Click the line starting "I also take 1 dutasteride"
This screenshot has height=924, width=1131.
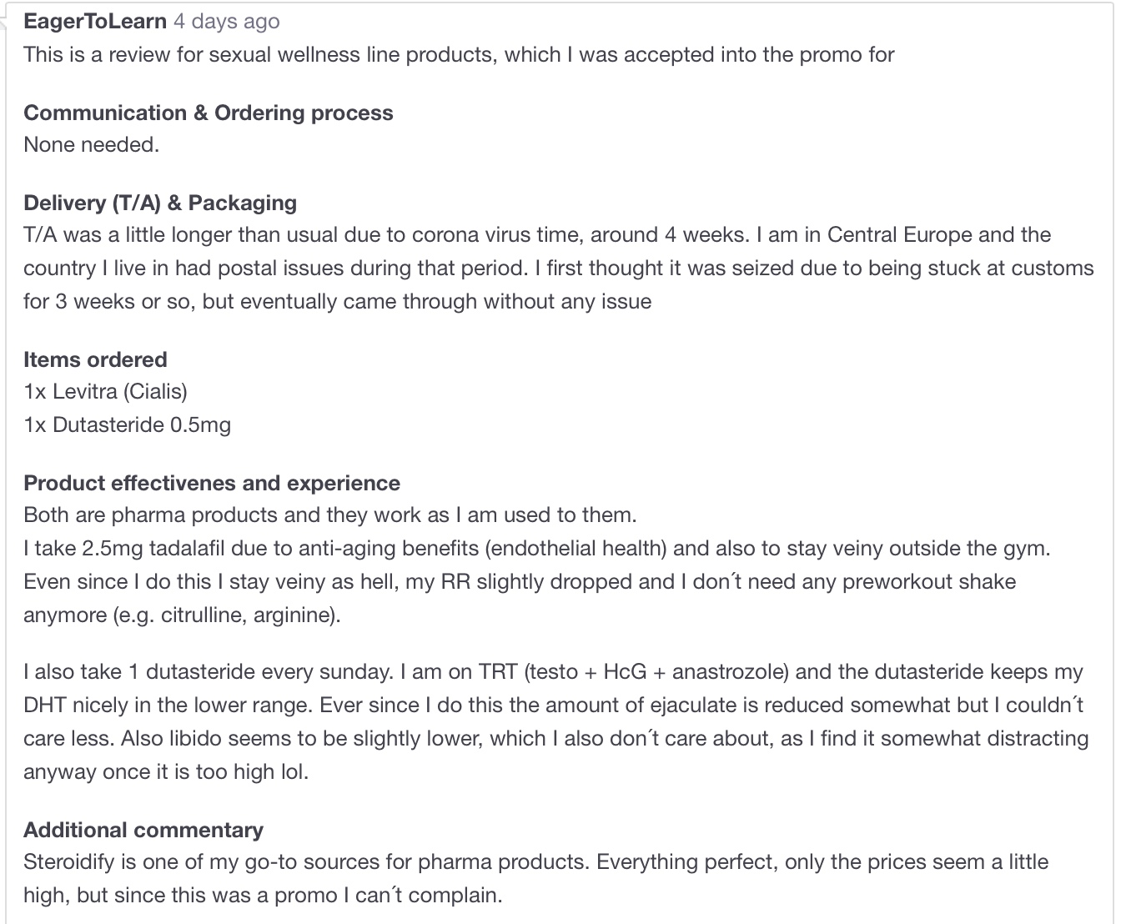tap(552, 671)
